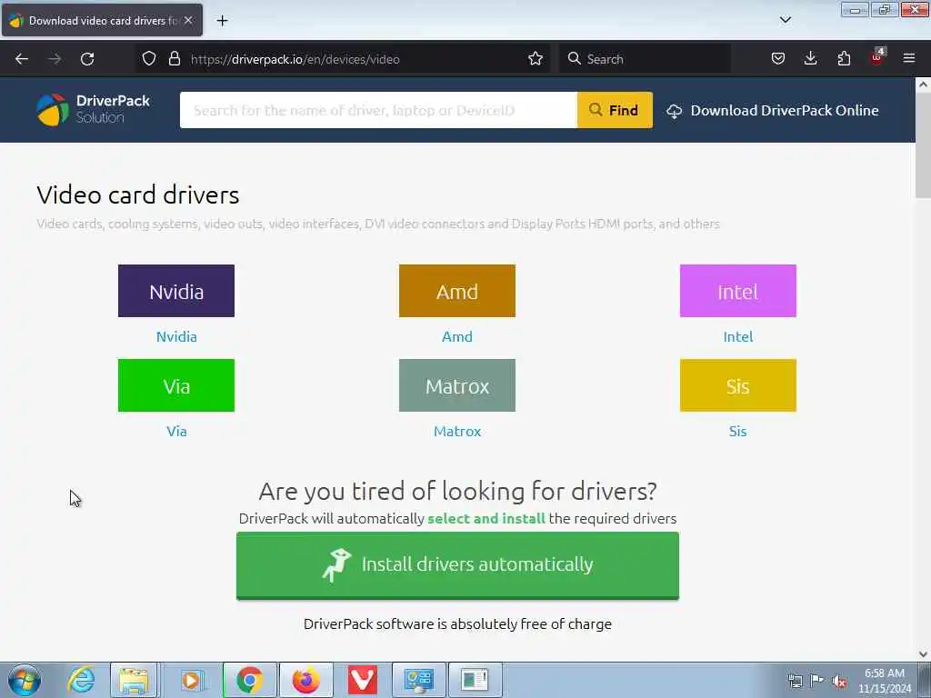The image size is (931, 698).
Task: Click the browser forward arrow
Action: pyautogui.click(x=55, y=59)
